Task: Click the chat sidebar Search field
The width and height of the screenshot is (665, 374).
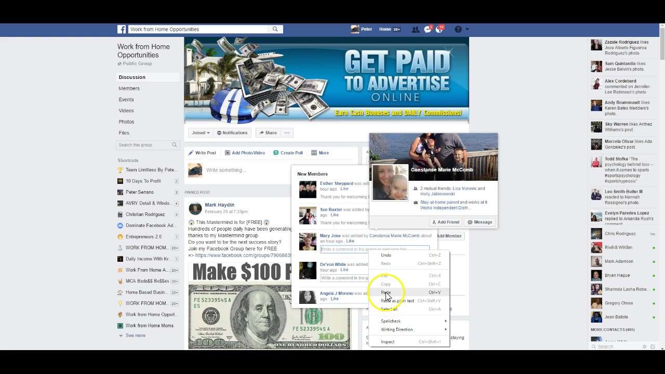Action: pyautogui.click(x=616, y=346)
